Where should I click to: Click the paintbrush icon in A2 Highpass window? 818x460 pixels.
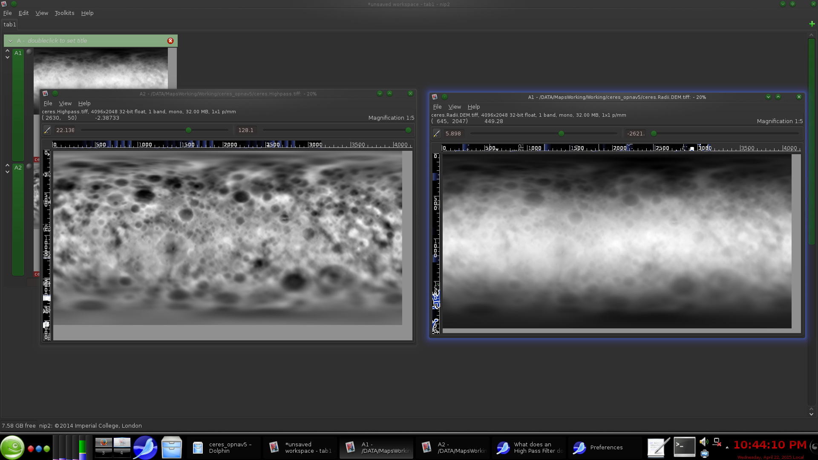pos(47,130)
